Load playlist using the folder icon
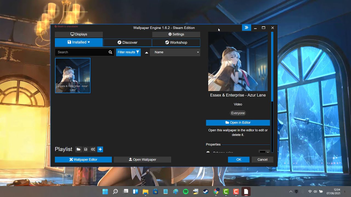Screen dimensions: 351x197 pyautogui.click(x=78, y=149)
